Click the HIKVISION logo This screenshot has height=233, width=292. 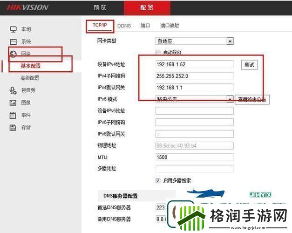27,8
